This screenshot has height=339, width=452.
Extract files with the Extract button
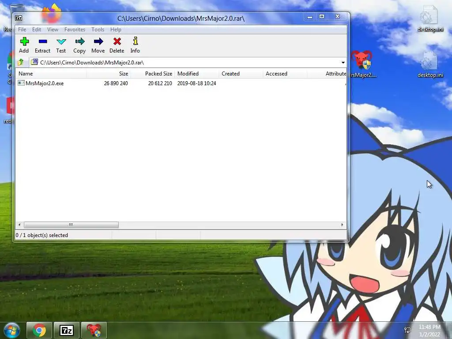coord(43,45)
